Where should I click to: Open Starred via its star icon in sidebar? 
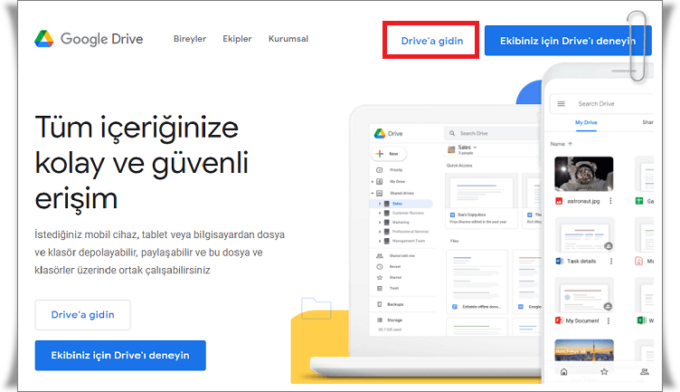point(380,277)
